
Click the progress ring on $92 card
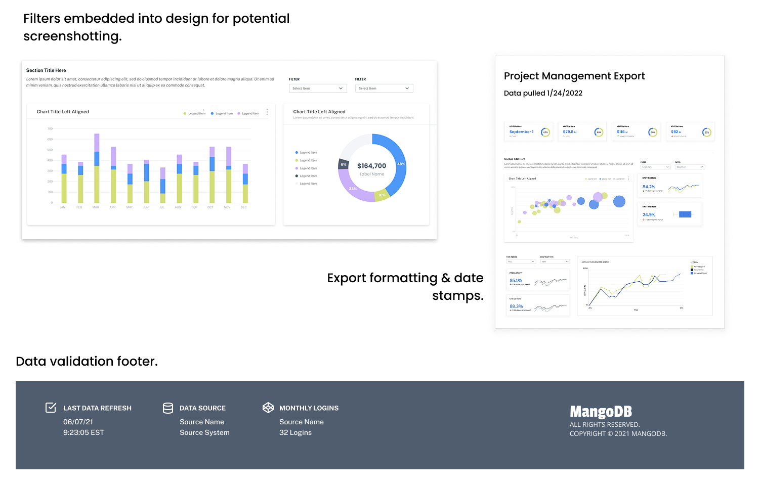pos(707,132)
